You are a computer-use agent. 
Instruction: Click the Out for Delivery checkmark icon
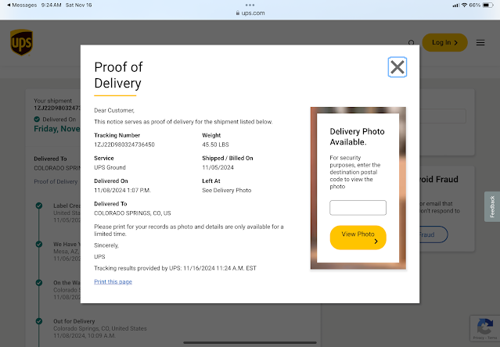(x=39, y=321)
